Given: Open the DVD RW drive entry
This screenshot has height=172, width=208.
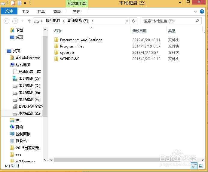Looking at the screenshot, I should coord(31,106).
